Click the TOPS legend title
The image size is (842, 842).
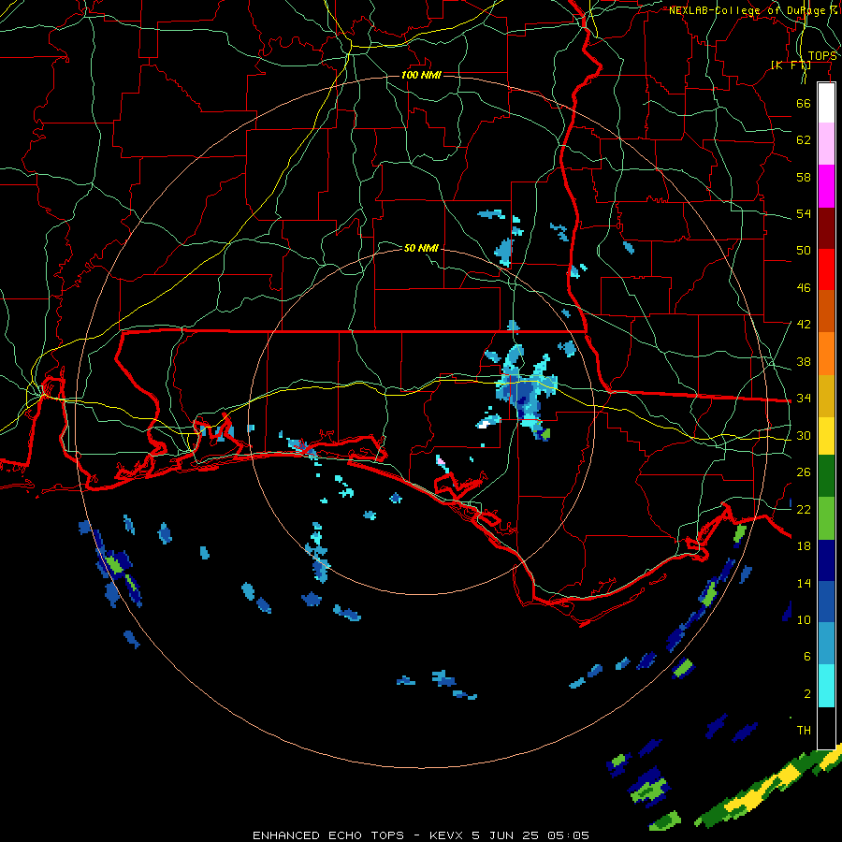click(x=822, y=56)
